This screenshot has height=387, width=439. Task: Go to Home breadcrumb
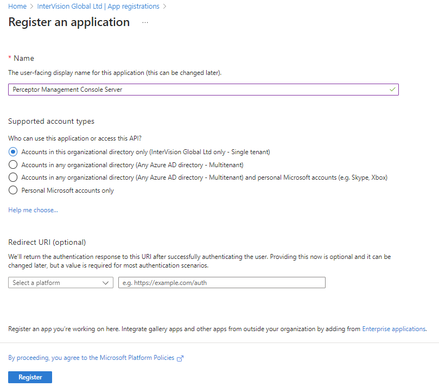point(17,7)
